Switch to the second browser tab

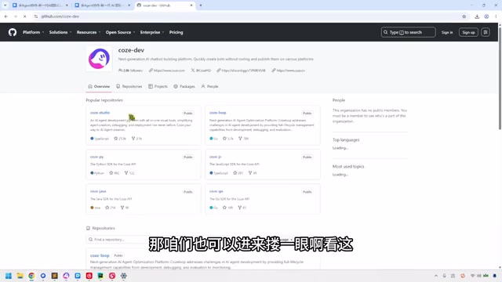click(x=103, y=5)
